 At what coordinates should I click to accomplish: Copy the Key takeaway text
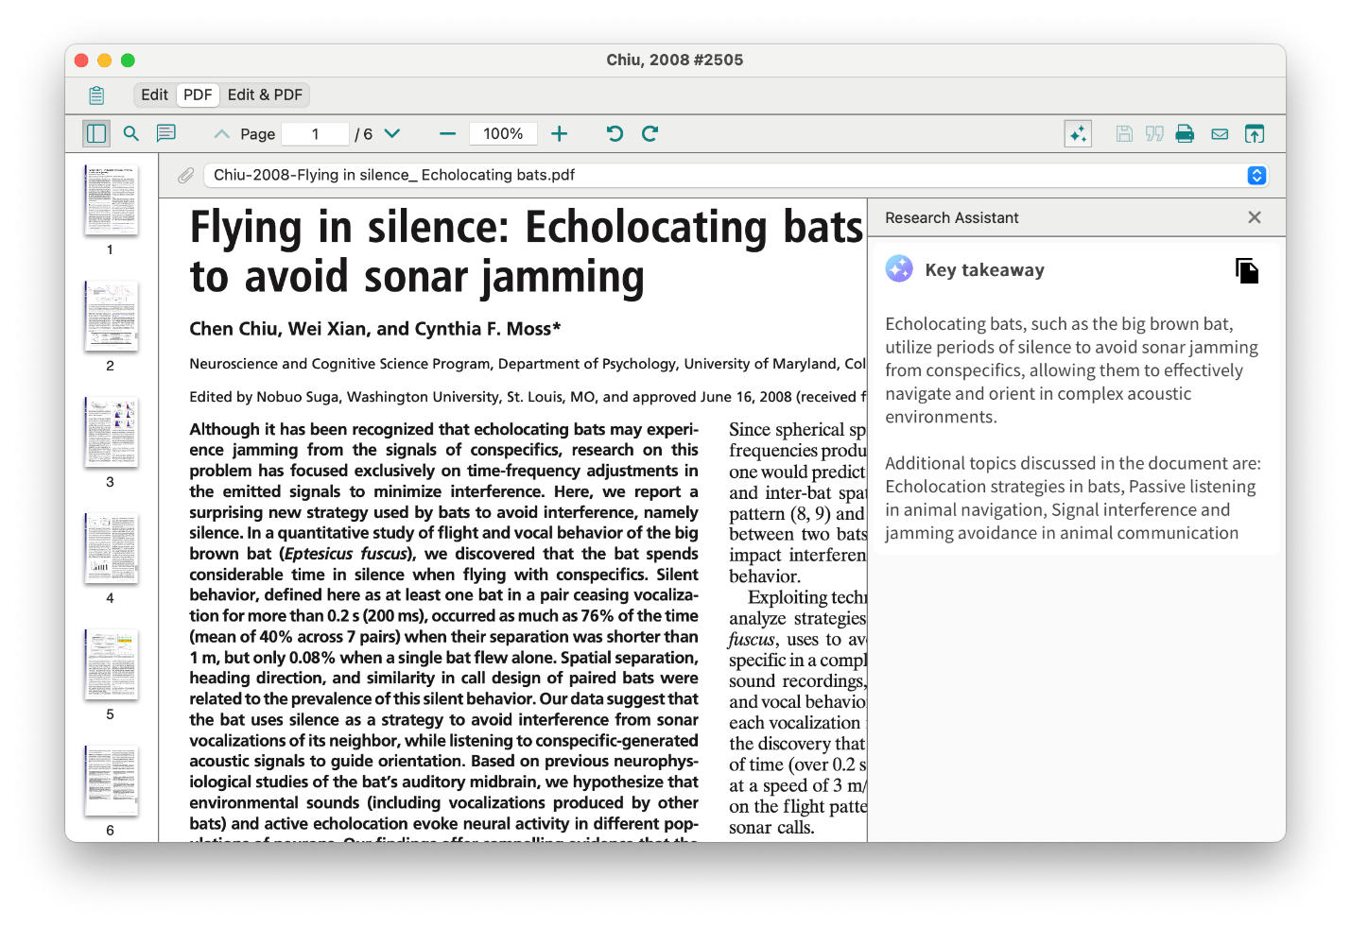pyautogui.click(x=1247, y=270)
